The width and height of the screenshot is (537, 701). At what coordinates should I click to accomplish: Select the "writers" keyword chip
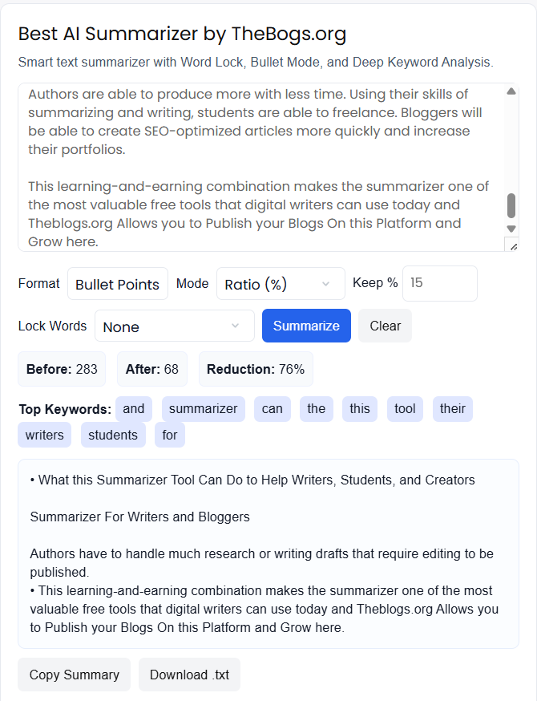click(45, 435)
